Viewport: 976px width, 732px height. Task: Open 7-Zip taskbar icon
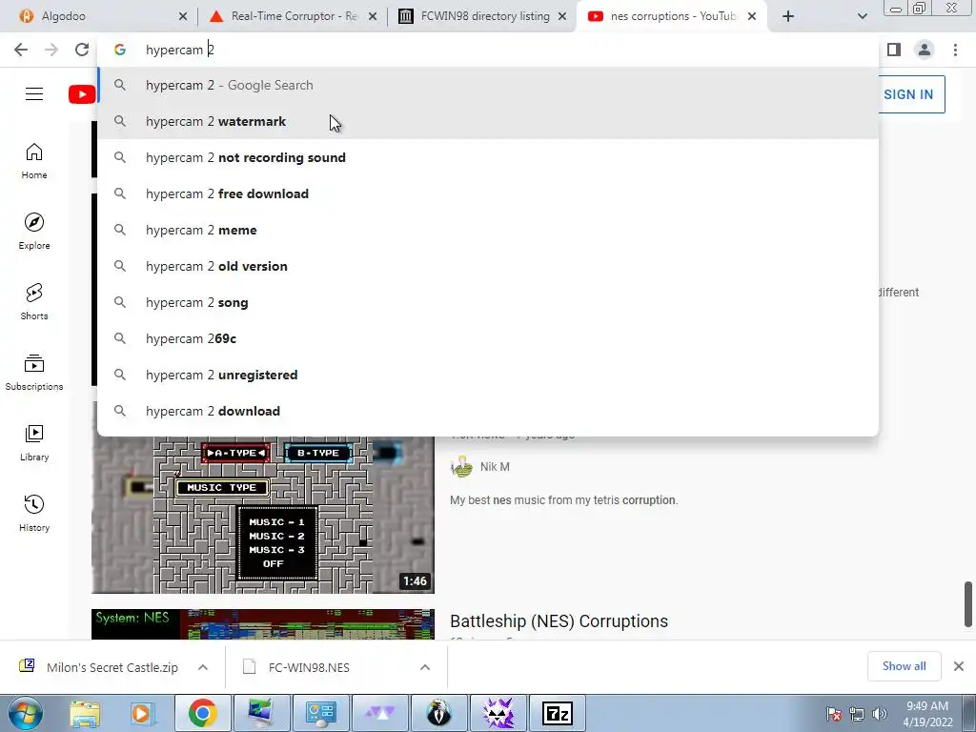[557, 713]
